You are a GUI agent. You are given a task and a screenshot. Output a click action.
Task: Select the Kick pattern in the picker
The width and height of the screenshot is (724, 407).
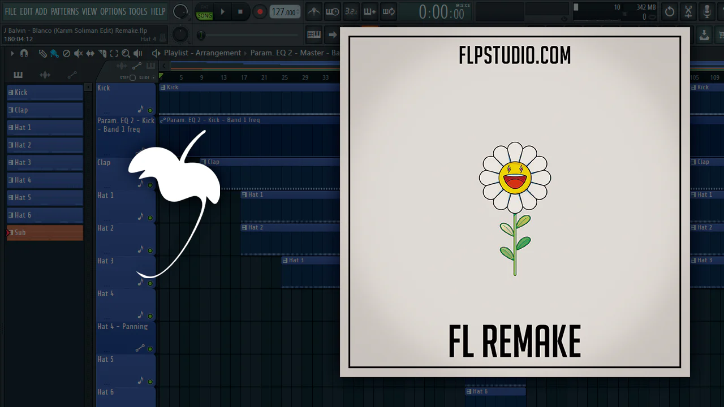pos(45,93)
